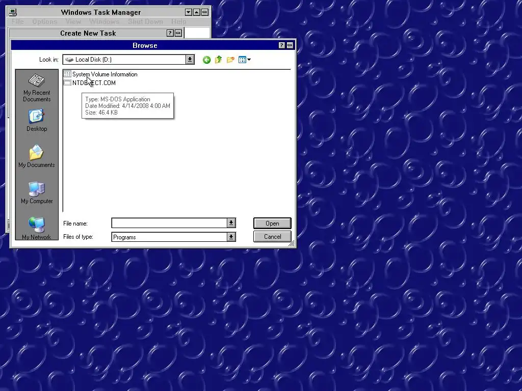Click inside the File name field
This screenshot has height=391, width=522.
(169, 223)
